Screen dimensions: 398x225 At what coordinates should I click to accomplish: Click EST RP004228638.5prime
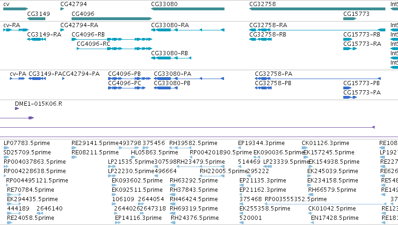point(35,171)
